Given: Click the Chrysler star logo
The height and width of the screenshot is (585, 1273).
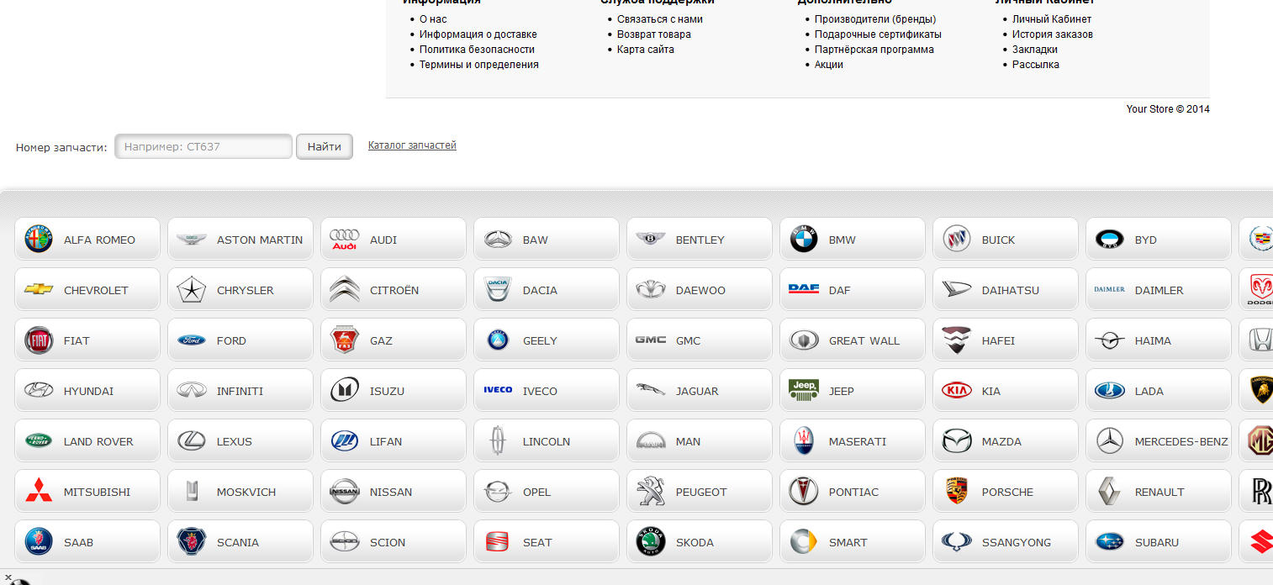Looking at the screenshot, I should [x=192, y=290].
